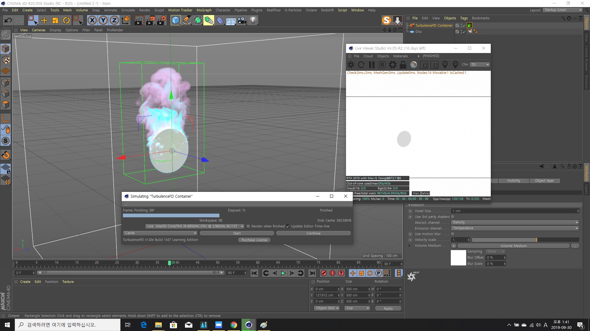This screenshot has height=331, width=590.
Task: Enable Axis mode in left palette
Action: coord(6,119)
